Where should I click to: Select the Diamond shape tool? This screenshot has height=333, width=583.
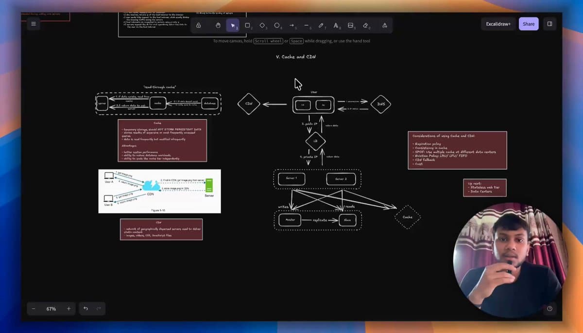tap(262, 25)
